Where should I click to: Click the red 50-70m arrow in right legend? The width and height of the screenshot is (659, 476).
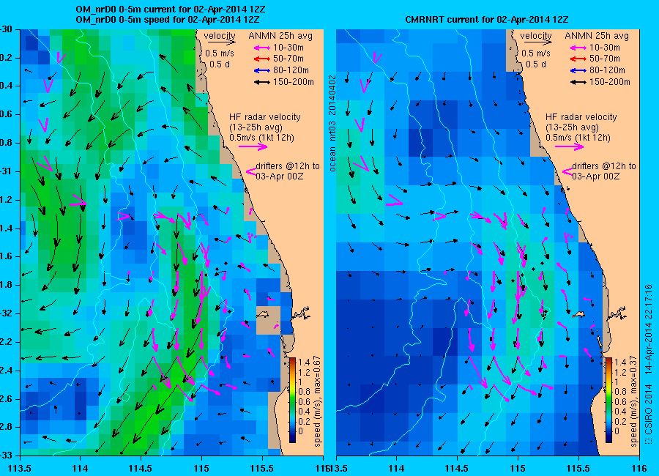pyautogui.click(x=578, y=59)
